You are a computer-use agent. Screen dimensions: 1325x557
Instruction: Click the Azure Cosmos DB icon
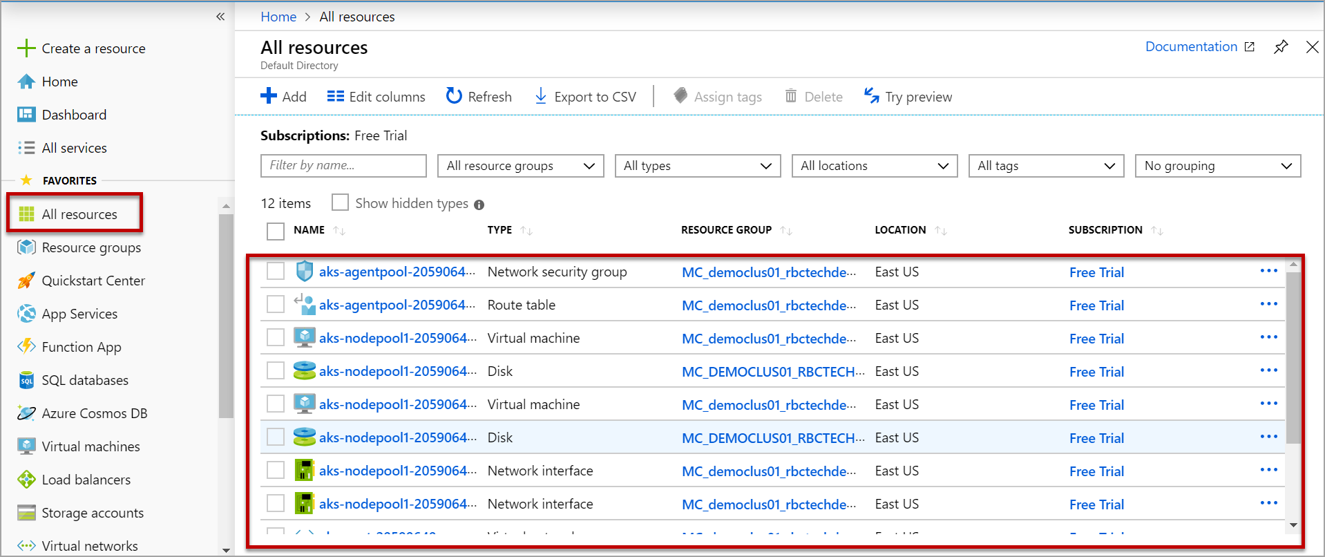point(26,413)
